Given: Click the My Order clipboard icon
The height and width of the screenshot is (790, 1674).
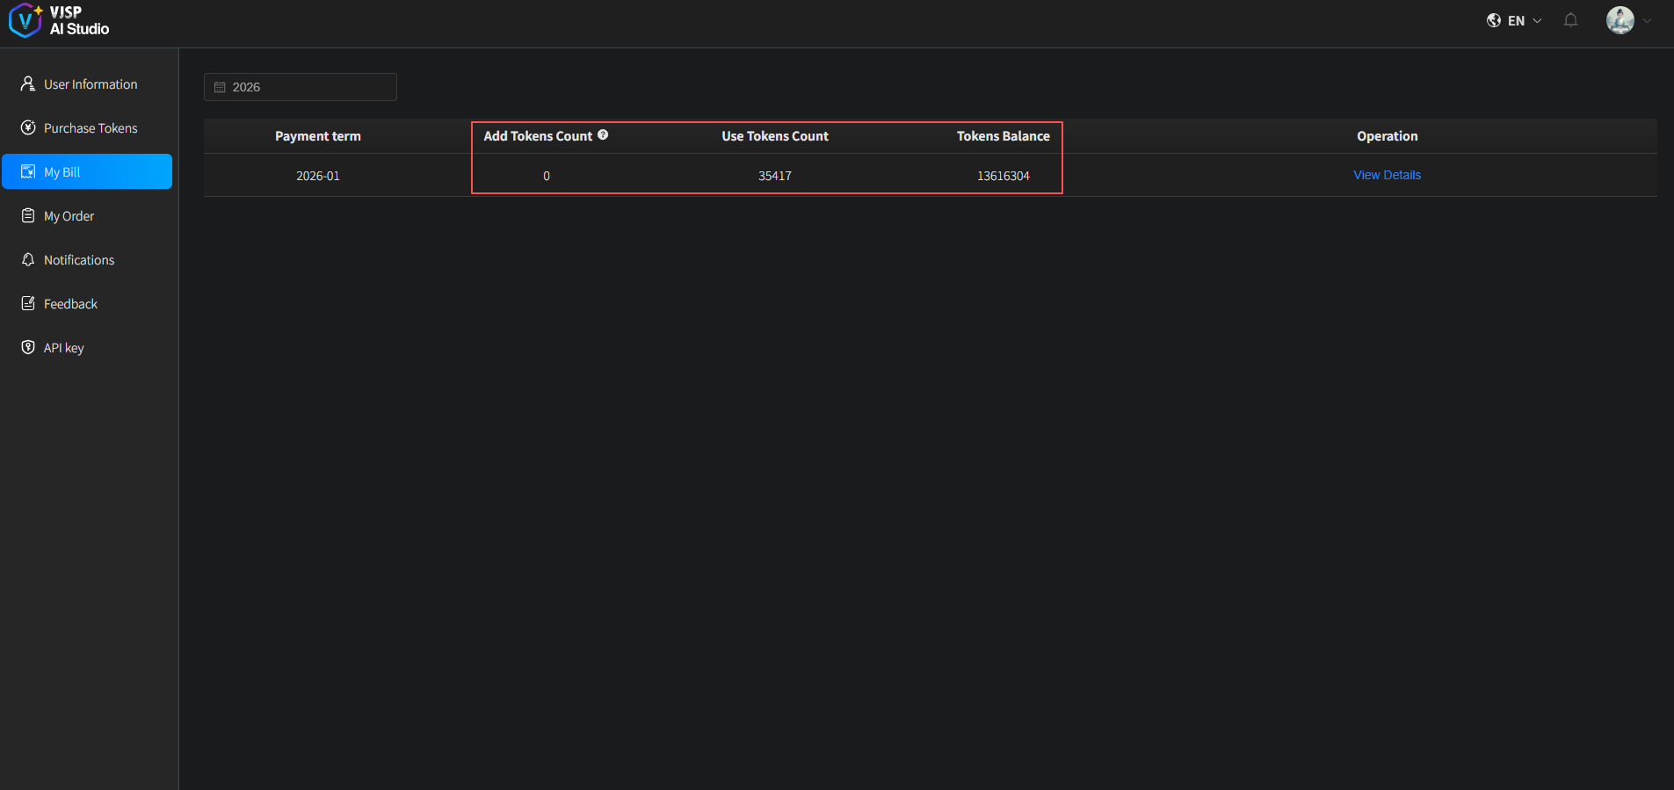Looking at the screenshot, I should click(x=28, y=215).
